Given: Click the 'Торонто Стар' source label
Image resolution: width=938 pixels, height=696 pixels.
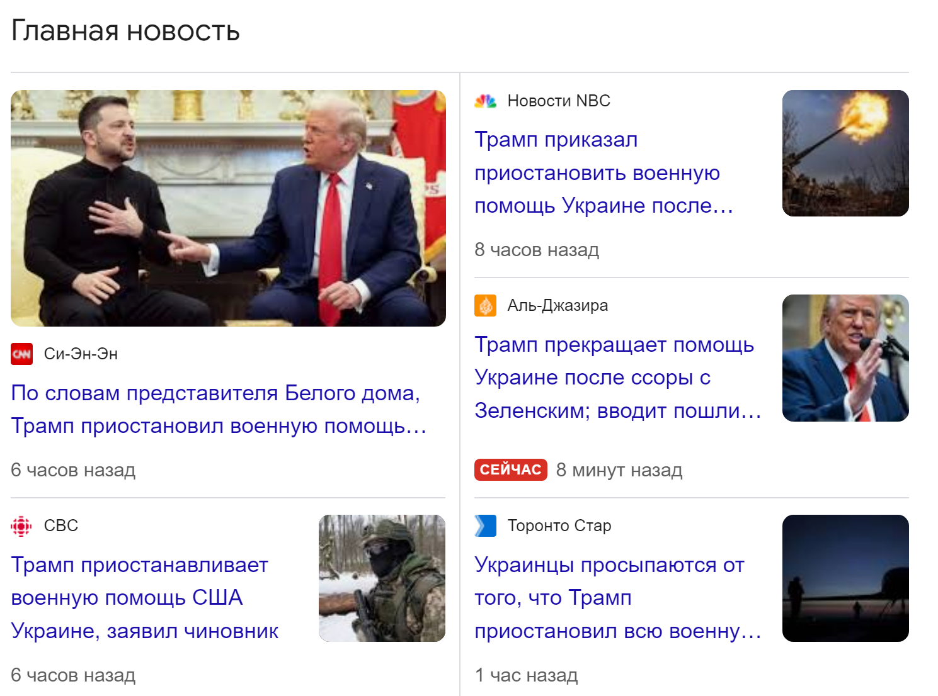Looking at the screenshot, I should [x=559, y=525].
